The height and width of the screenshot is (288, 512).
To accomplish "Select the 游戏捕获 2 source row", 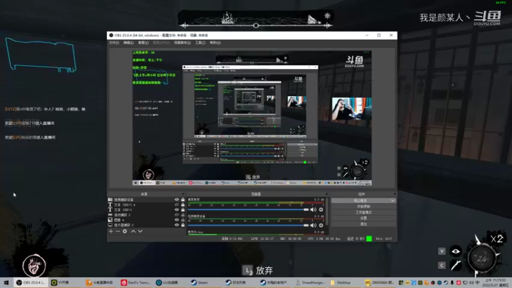I will tap(146, 215).
